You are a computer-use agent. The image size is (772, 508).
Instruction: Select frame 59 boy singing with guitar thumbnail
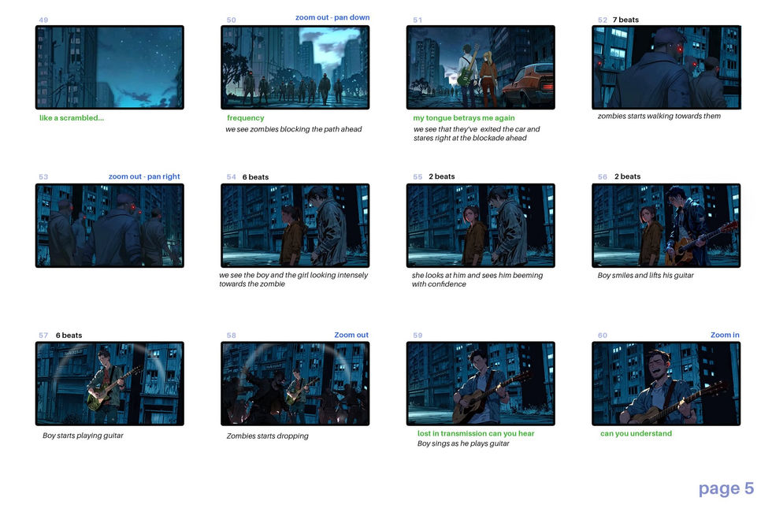click(x=481, y=384)
